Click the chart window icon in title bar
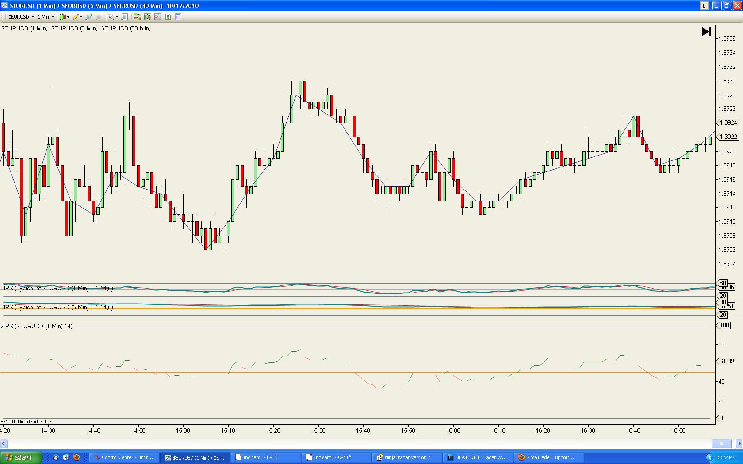 tap(4, 6)
